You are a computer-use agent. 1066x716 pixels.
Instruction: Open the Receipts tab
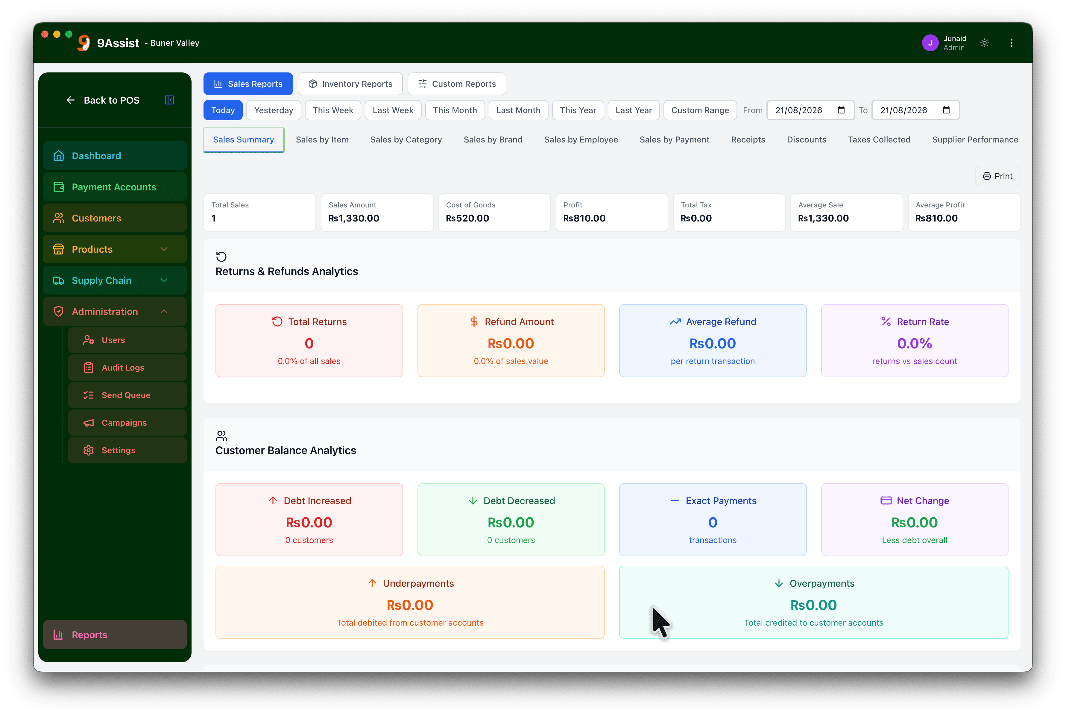(x=748, y=140)
